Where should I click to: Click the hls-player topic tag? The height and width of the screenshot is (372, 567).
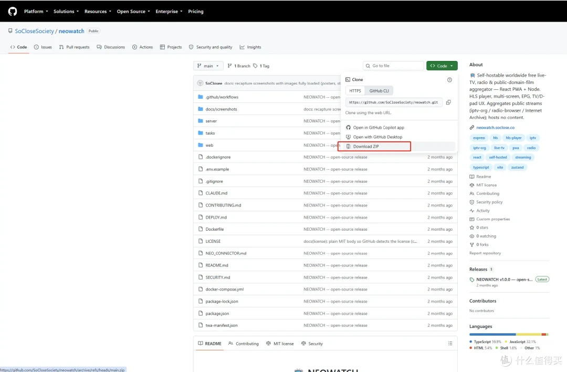pos(513,138)
